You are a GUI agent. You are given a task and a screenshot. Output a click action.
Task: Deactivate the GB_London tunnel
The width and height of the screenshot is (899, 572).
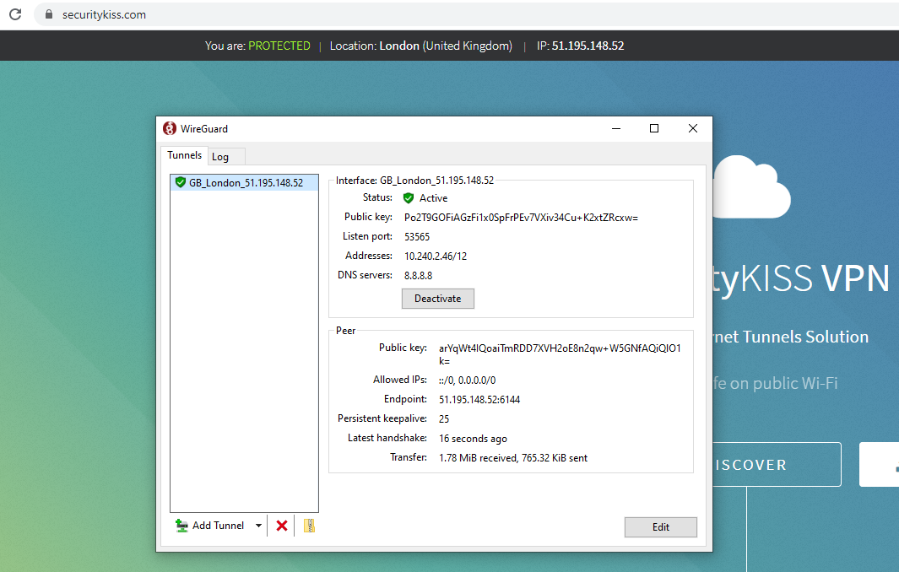(x=437, y=299)
